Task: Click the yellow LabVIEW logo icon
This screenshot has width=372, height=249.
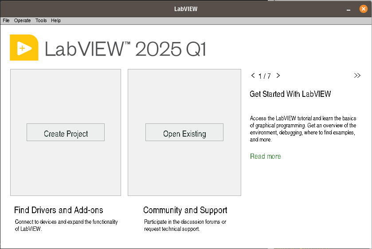Action: [24, 48]
